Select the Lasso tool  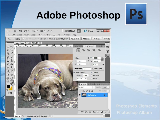(x=8, y=50)
